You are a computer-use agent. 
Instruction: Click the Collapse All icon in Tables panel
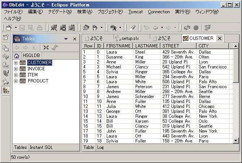coord(46,47)
